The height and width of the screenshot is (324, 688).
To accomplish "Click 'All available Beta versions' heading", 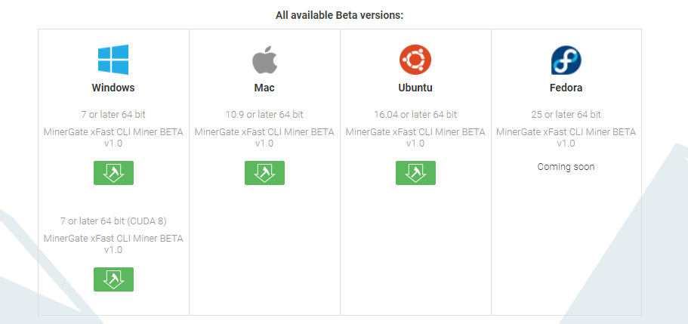I will coord(339,15).
